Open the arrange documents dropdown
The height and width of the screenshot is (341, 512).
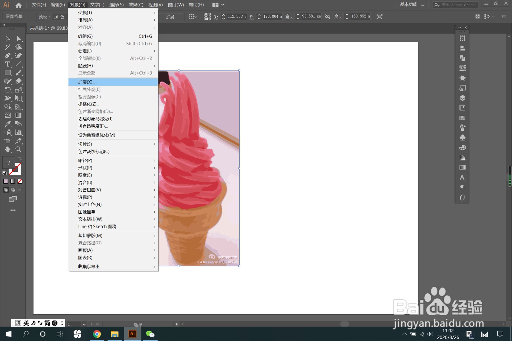tap(218, 5)
